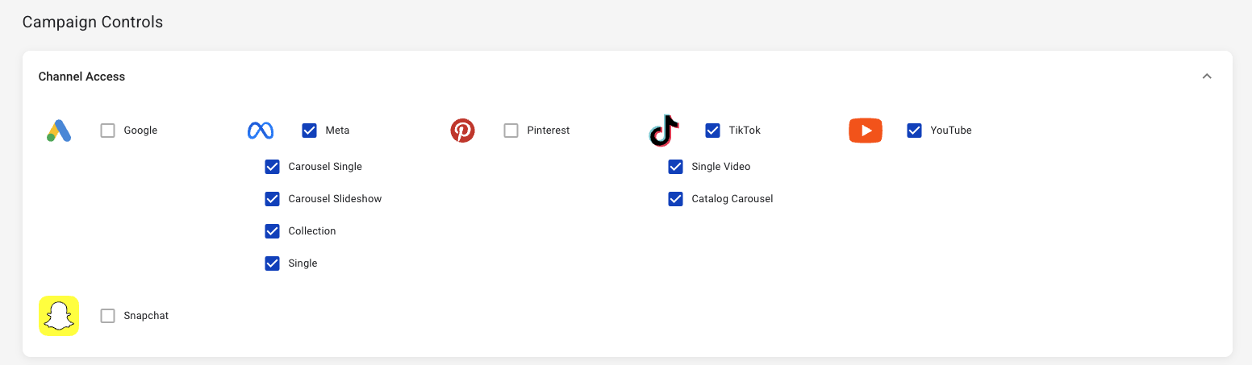The height and width of the screenshot is (365, 1252).
Task: Enable the Pinterest channel checkbox
Action: point(511,131)
